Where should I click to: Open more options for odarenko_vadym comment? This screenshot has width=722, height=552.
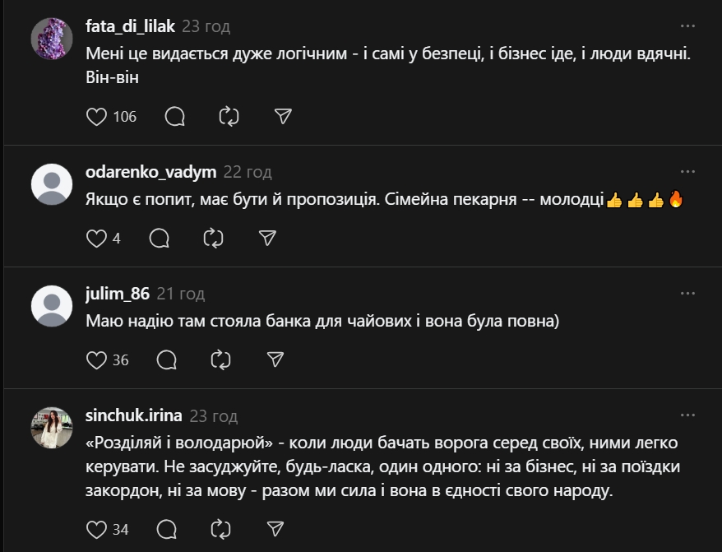(687, 171)
